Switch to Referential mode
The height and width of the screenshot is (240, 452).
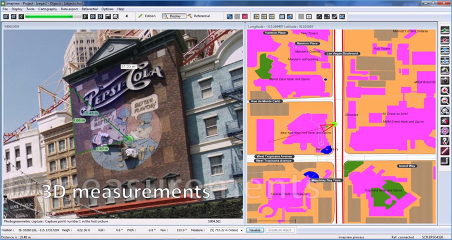point(199,16)
